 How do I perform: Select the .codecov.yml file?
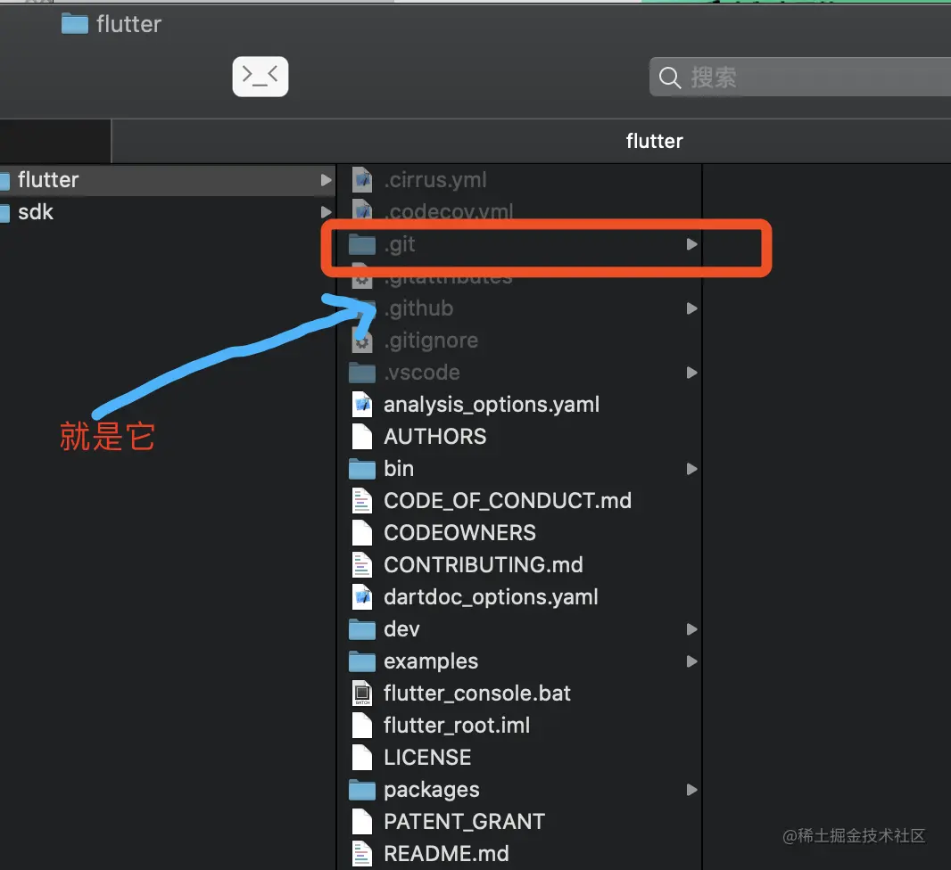coord(448,211)
